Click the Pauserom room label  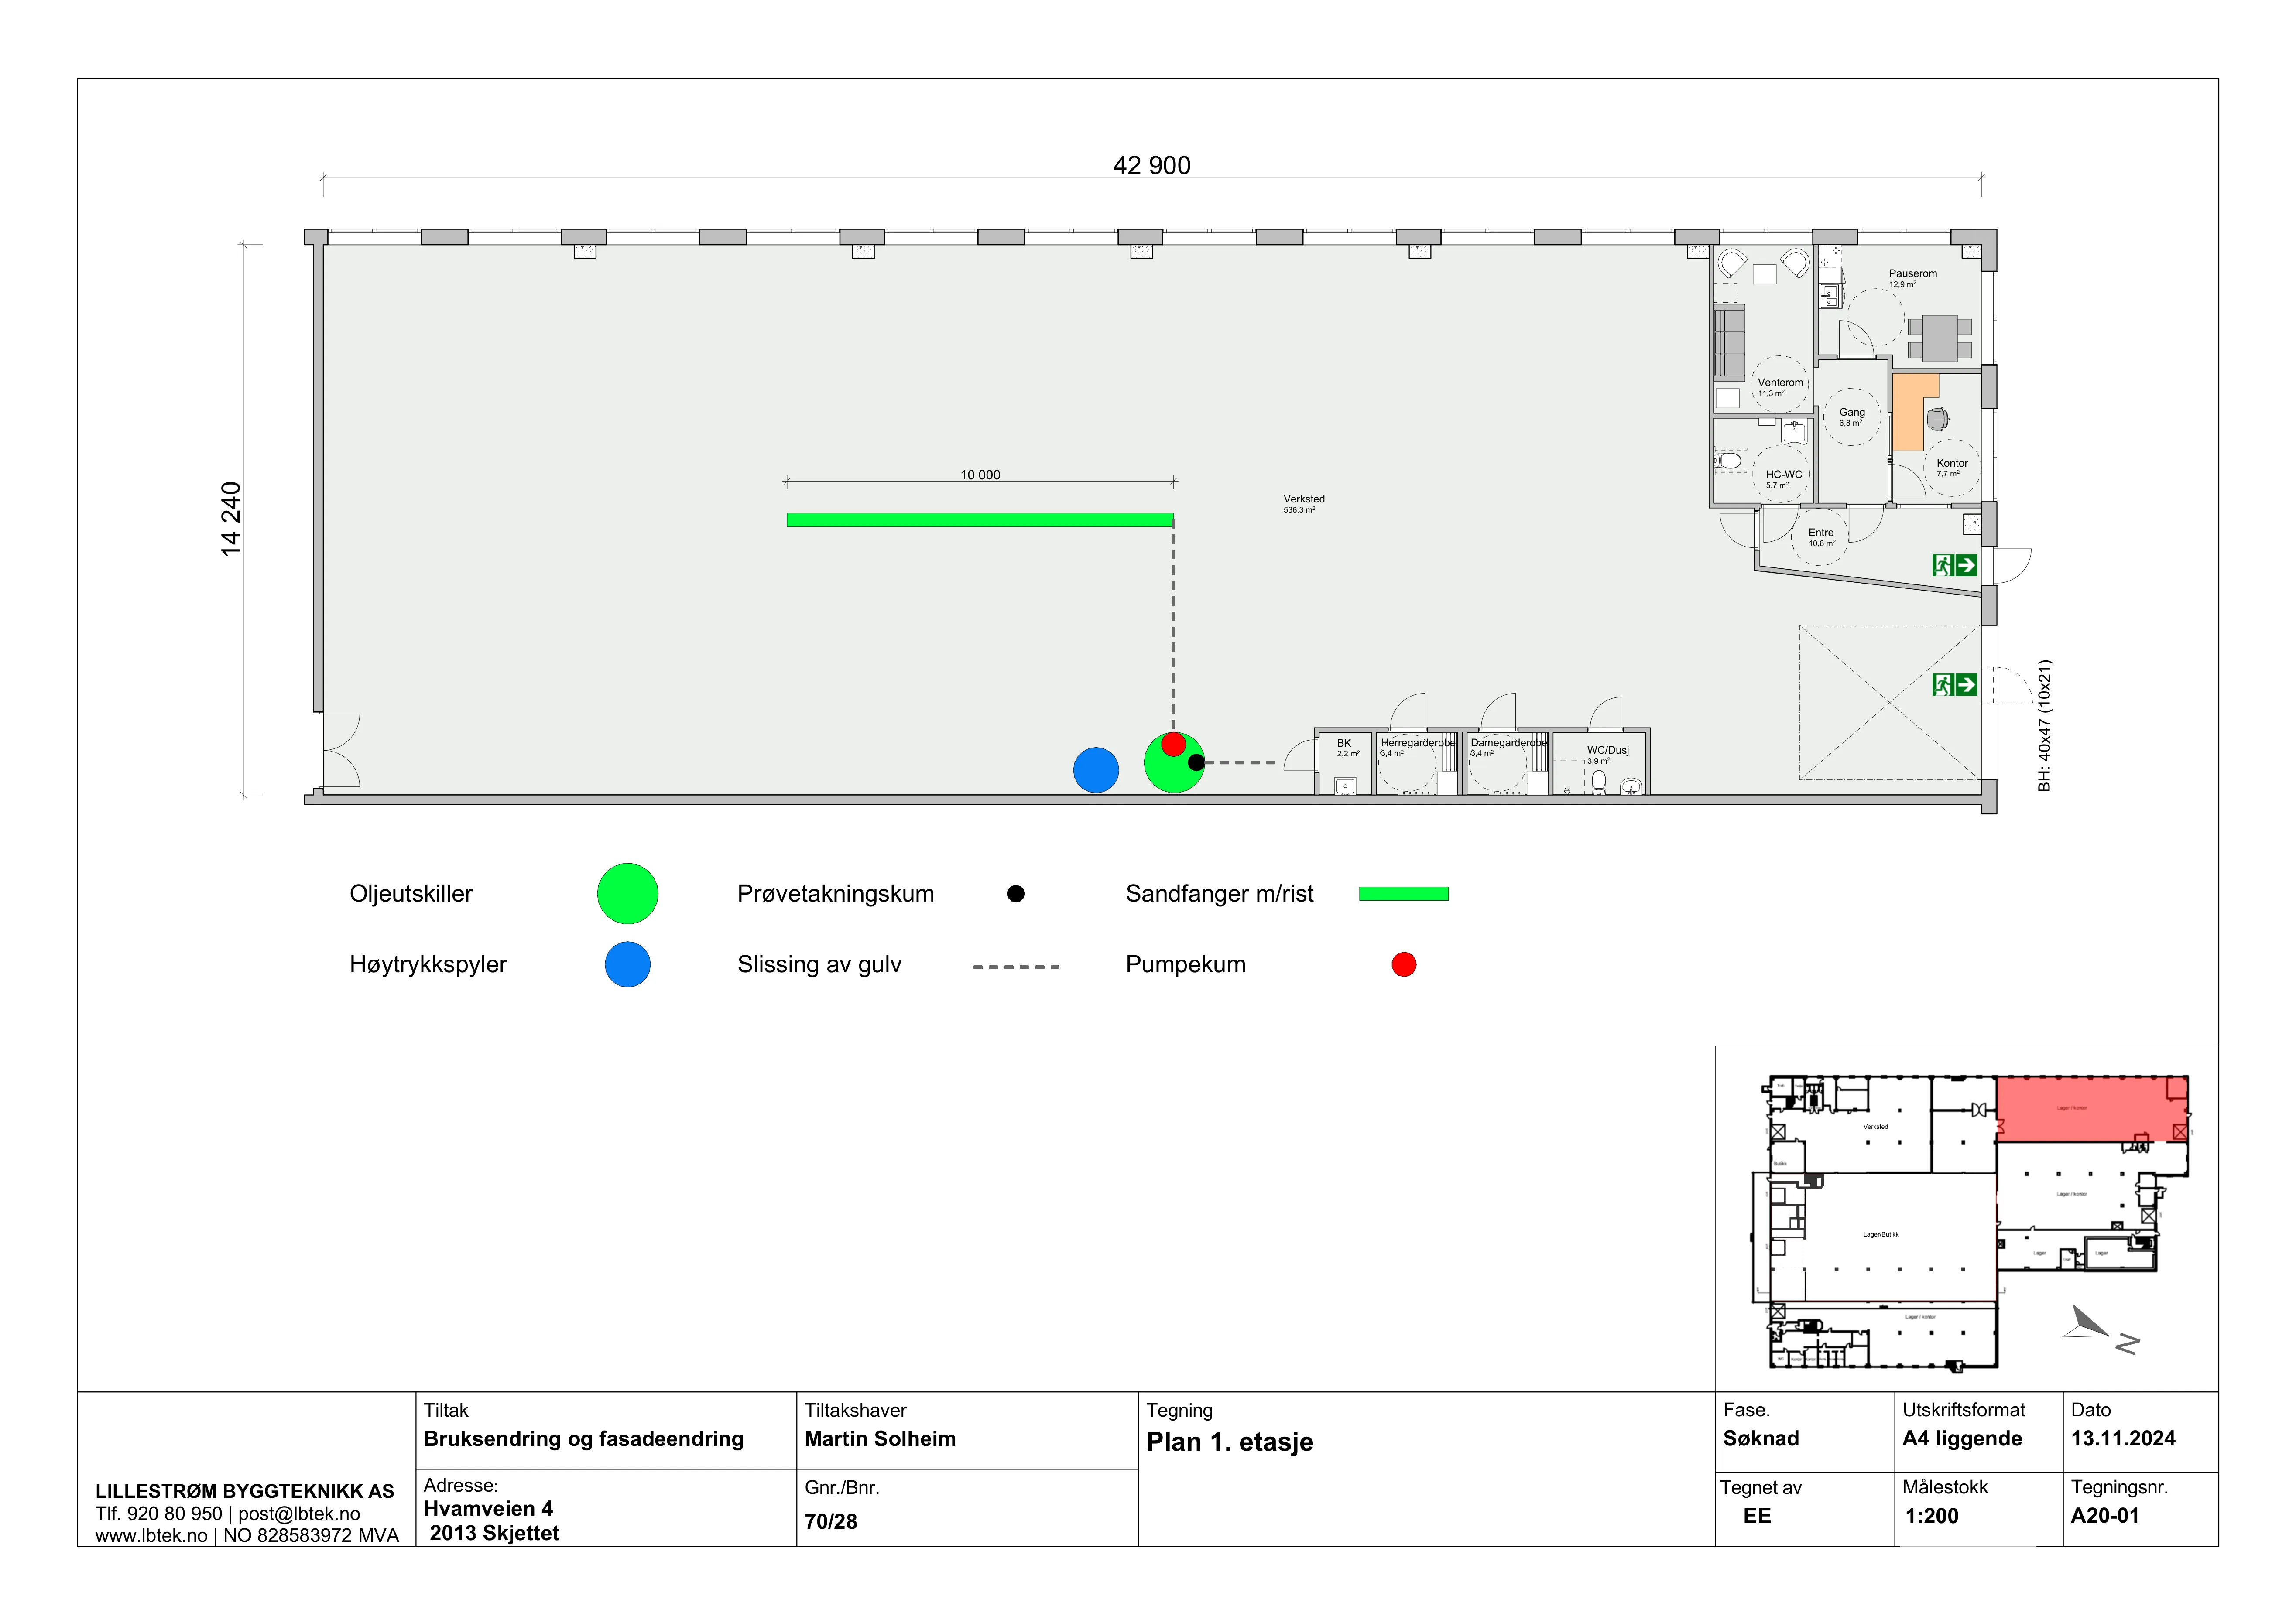(x=1912, y=278)
